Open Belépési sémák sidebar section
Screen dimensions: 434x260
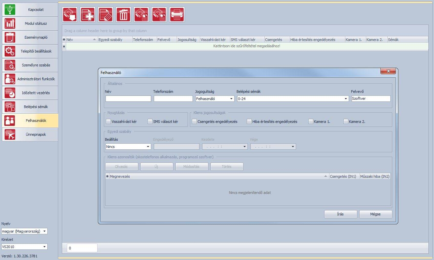tap(30, 107)
